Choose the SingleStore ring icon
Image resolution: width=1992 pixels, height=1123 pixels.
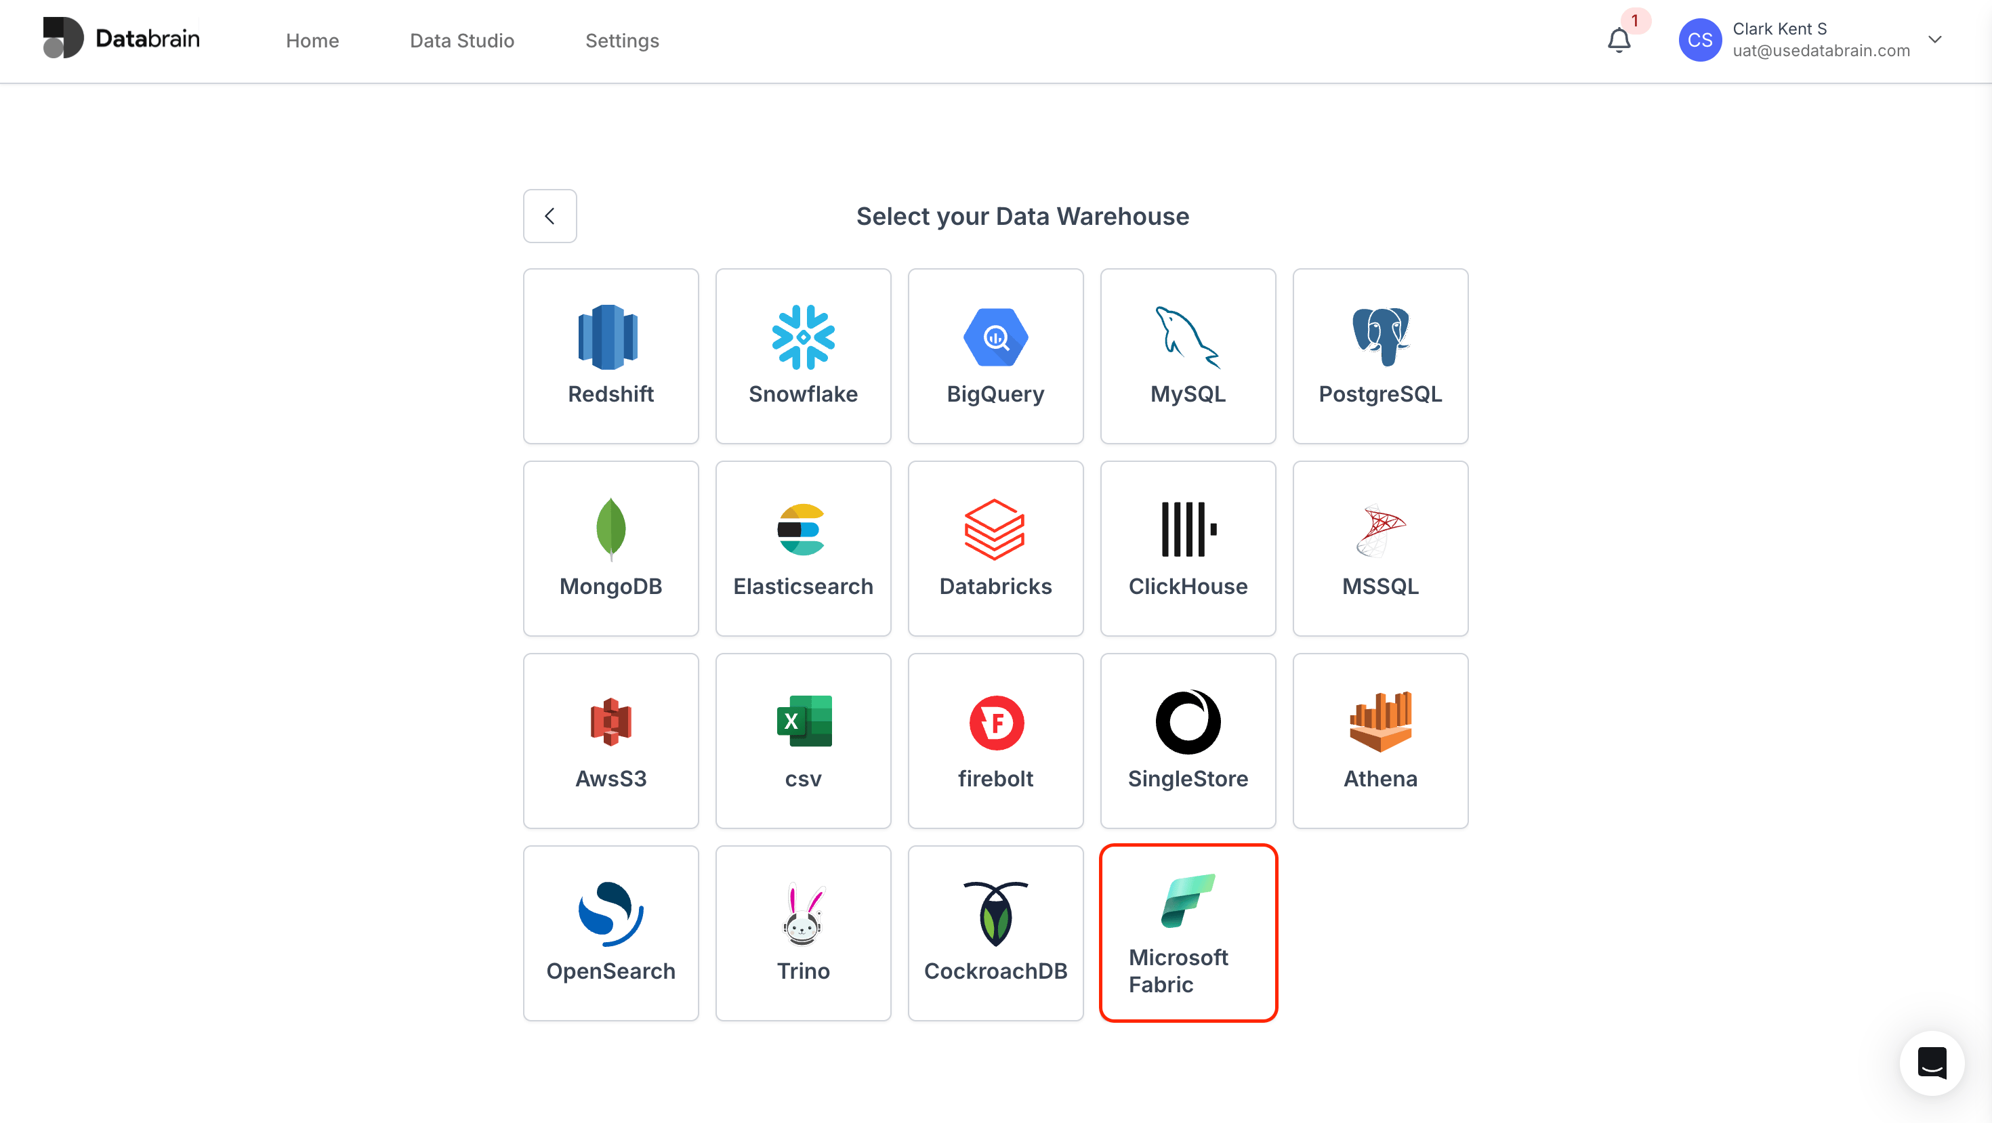pos(1188,722)
